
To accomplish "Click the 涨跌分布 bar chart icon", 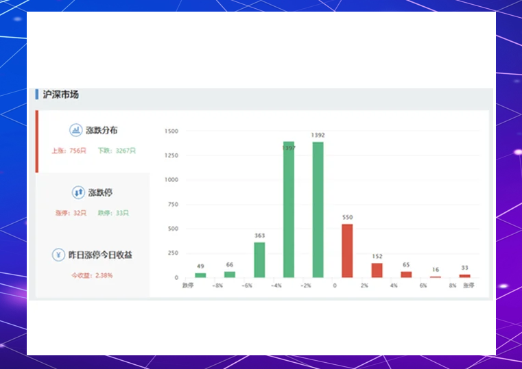I will (x=75, y=130).
